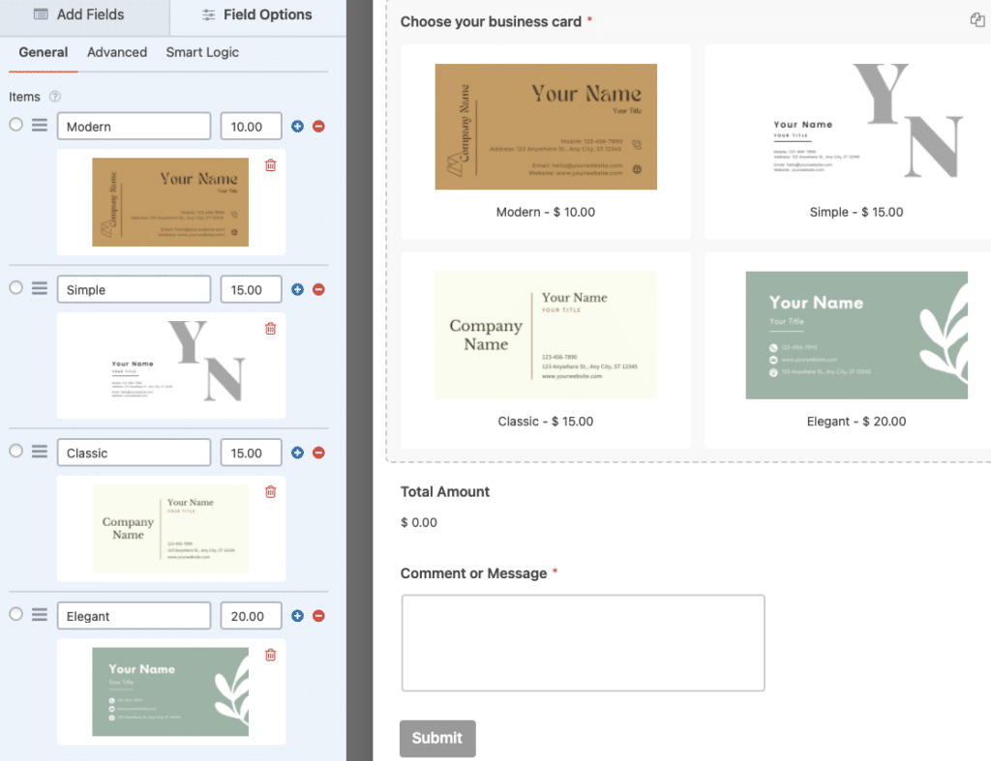Viewport: 991px width, 761px height.
Task: Click the Submit button in the preview
Action: point(437,738)
